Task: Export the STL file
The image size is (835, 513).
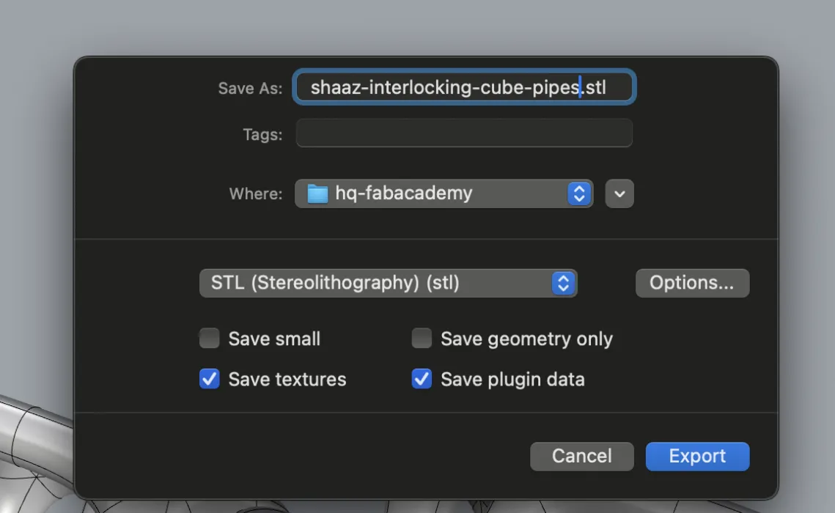Action: [x=696, y=456]
